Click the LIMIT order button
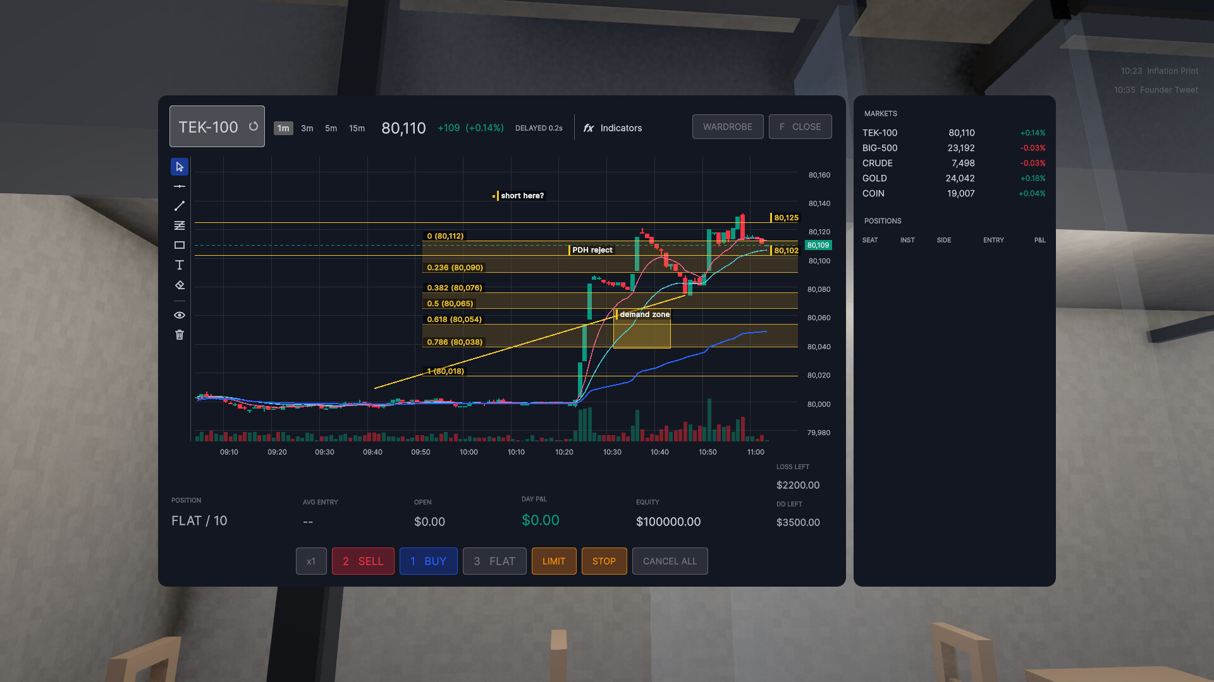The width and height of the screenshot is (1214, 682). coord(554,561)
